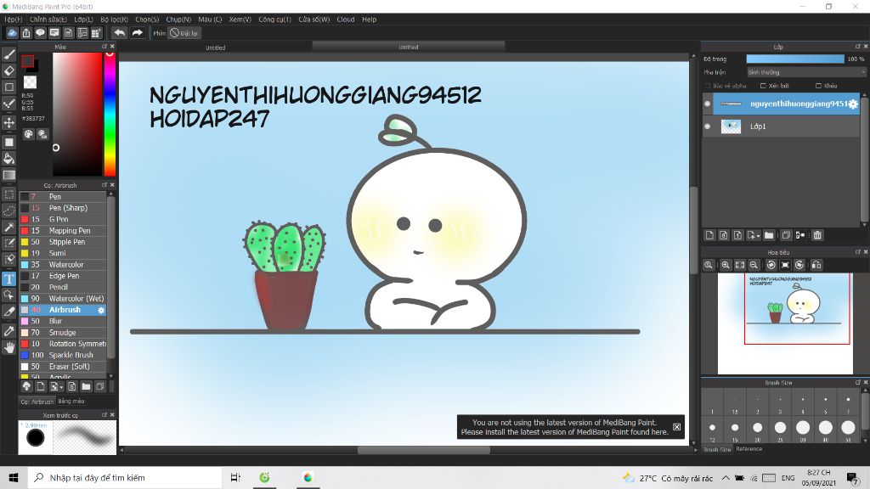The image size is (870, 489).
Task: Select the Sparkle Brush entry
Action: click(63, 355)
